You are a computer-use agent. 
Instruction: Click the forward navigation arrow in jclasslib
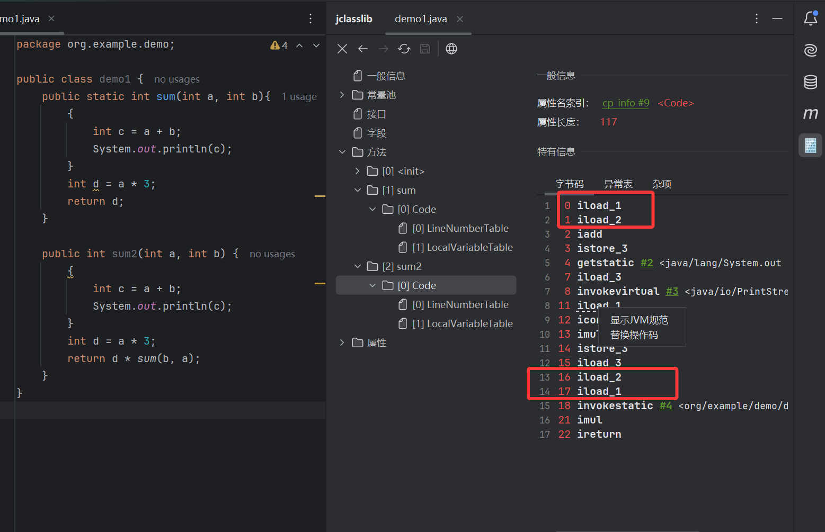(x=384, y=48)
